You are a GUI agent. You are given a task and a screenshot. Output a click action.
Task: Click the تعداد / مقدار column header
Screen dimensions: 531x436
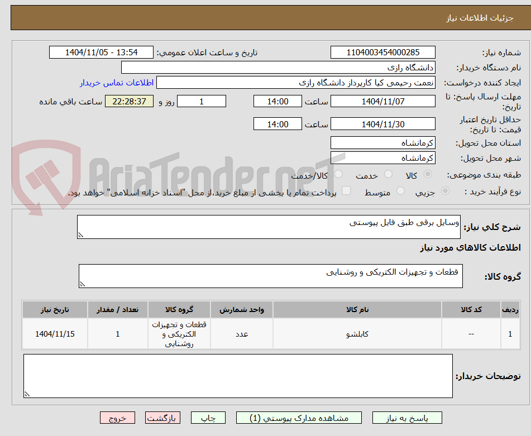117,310
